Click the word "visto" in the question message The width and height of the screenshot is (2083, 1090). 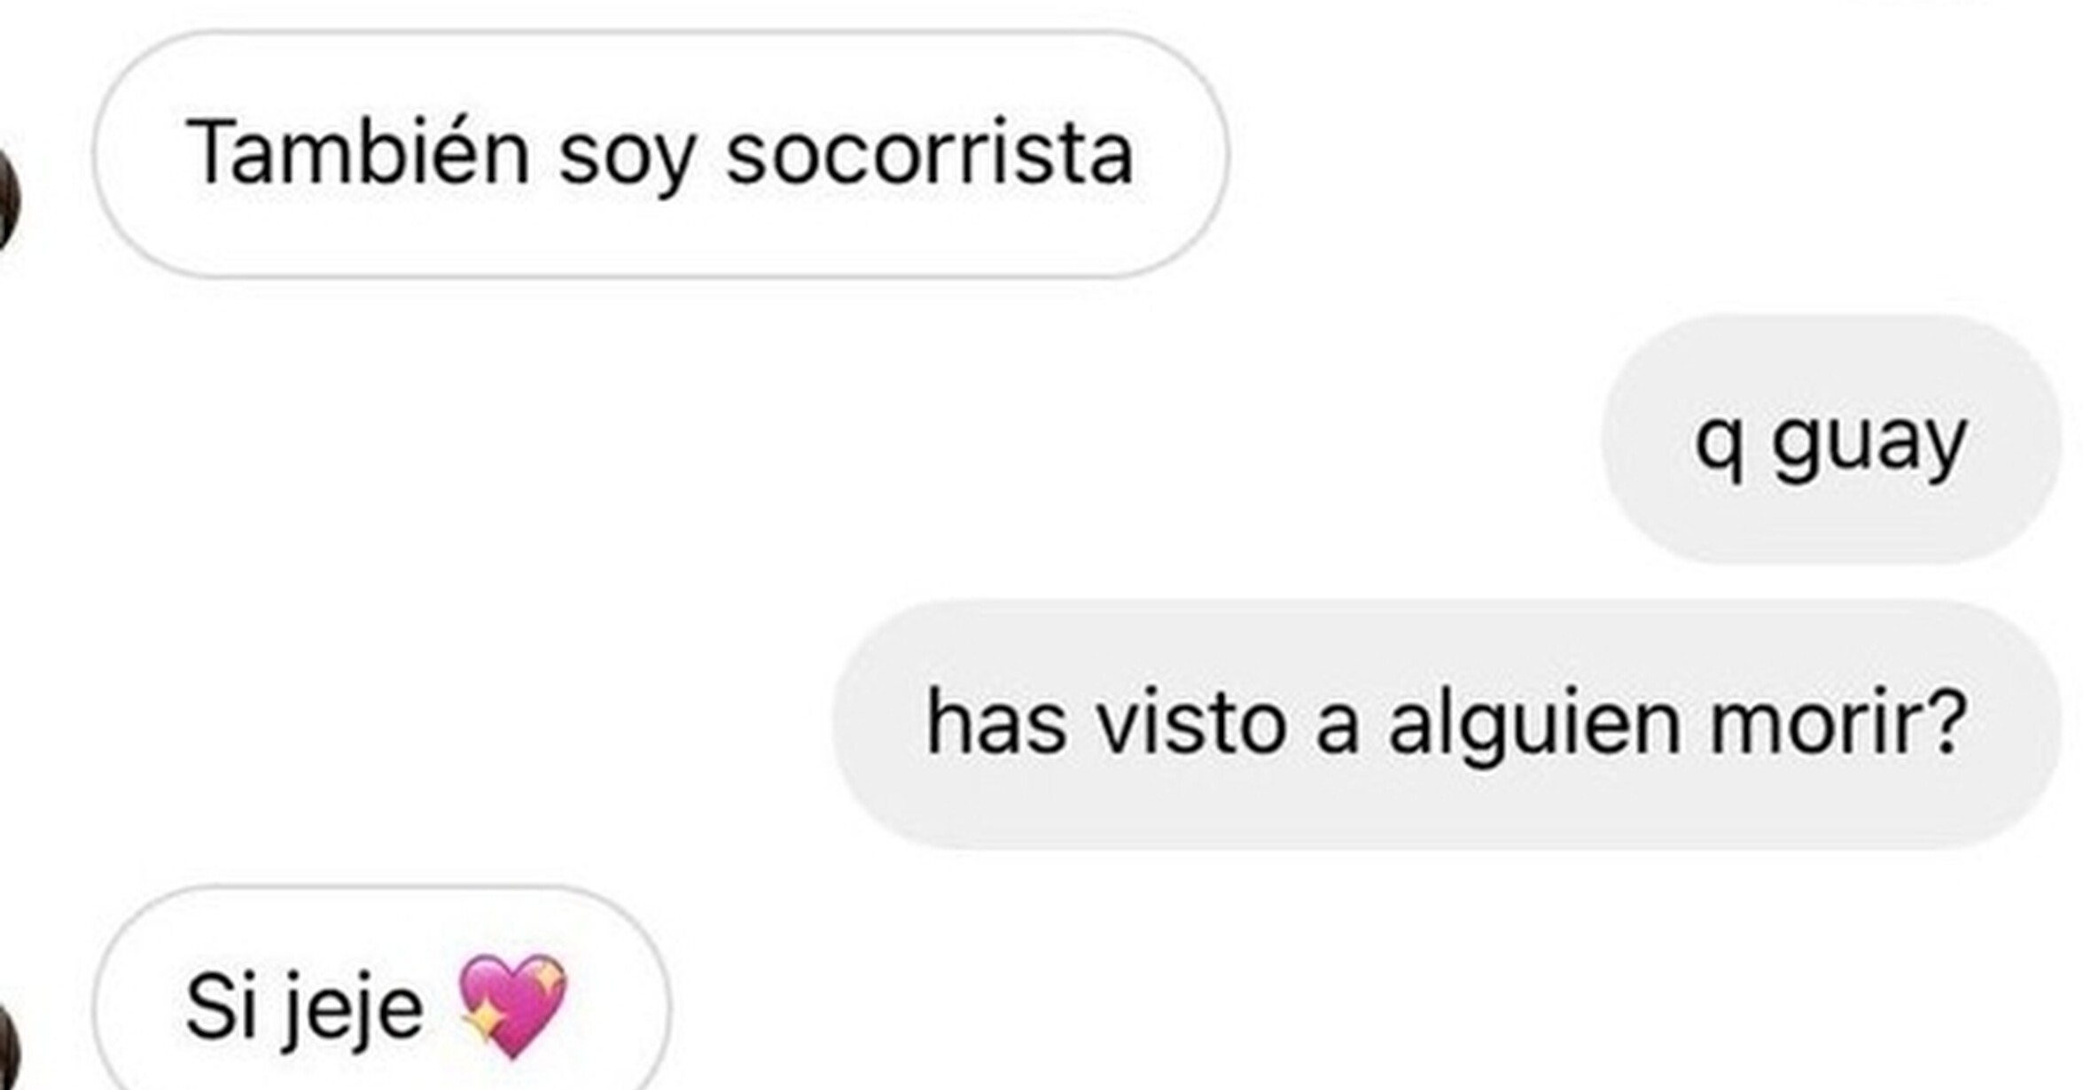(x=1190, y=721)
